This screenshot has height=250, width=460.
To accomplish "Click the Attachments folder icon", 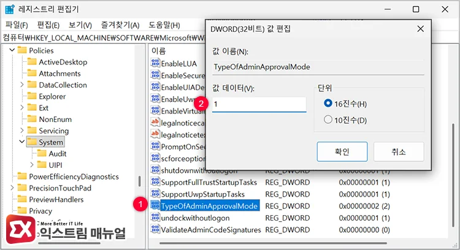I will pyautogui.click(x=32, y=73).
